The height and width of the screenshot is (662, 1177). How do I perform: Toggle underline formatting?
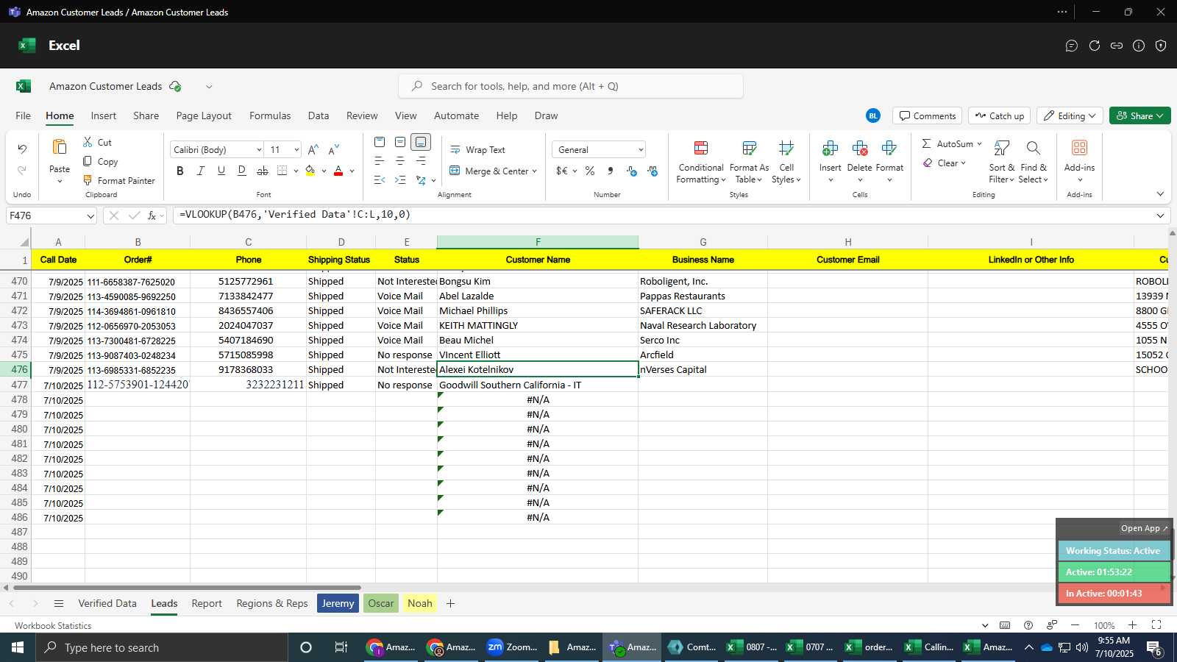[x=221, y=171]
